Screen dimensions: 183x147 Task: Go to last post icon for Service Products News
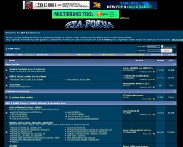pos(154,72)
